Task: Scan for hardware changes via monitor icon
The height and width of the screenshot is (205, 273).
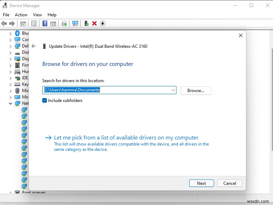Action: (75, 23)
